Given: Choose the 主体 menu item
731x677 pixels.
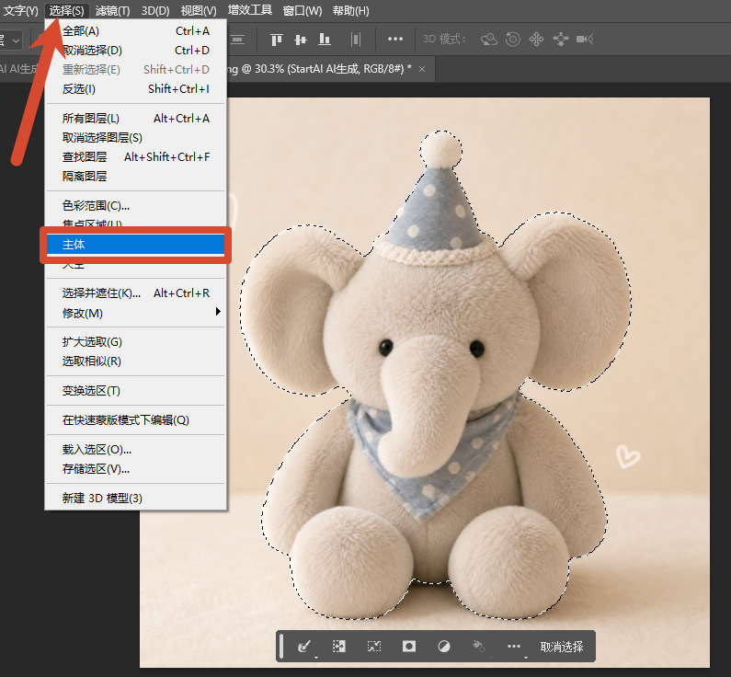Looking at the screenshot, I should click(x=135, y=245).
